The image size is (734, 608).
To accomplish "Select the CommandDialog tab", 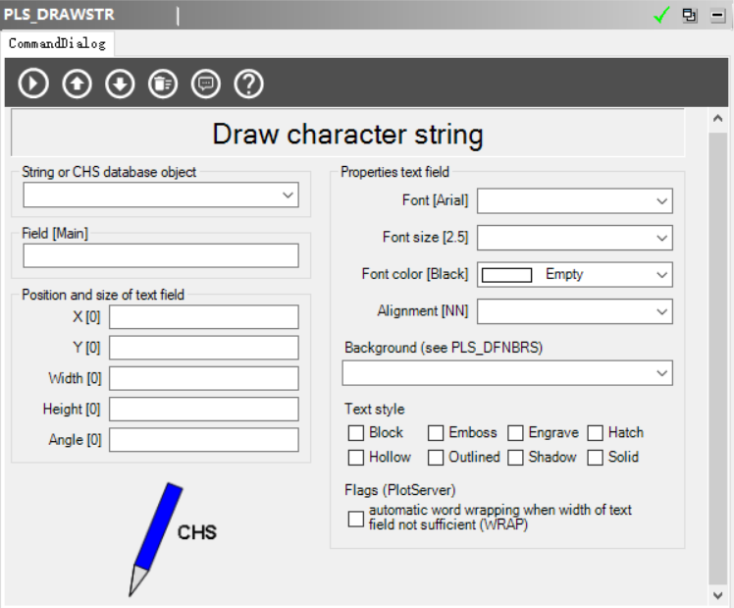I will point(57,43).
